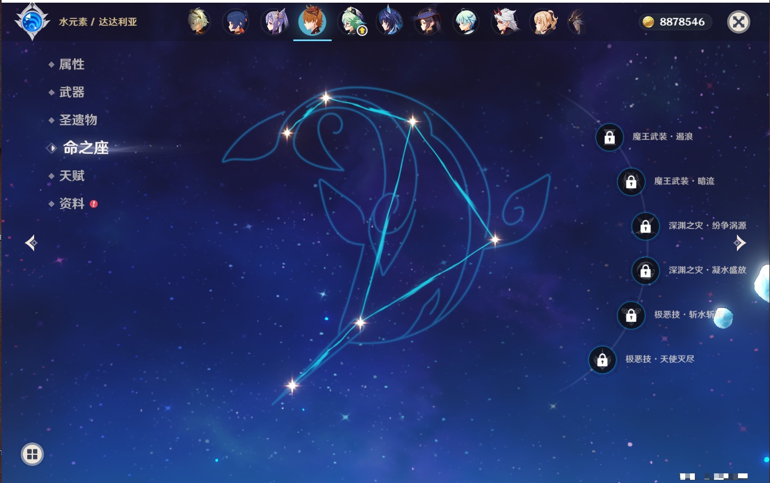Viewport: 770px width, 483px height.
Task: Click the rightmost star near the whale tail
Action: click(495, 240)
